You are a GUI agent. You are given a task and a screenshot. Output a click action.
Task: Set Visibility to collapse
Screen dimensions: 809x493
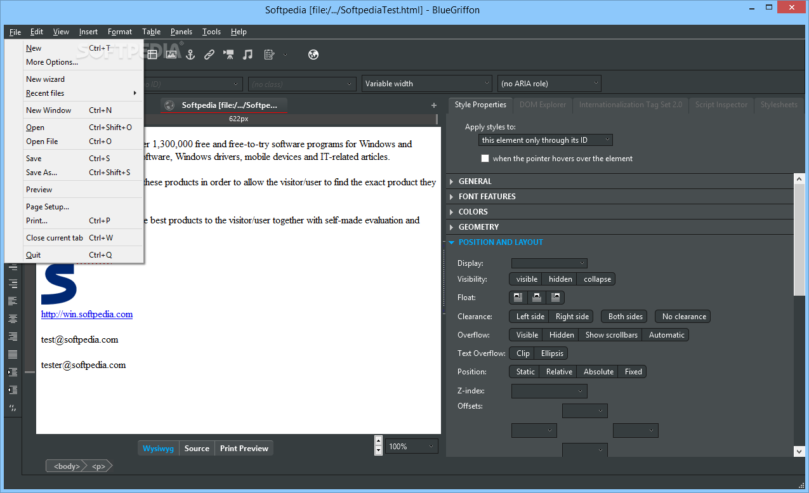click(x=597, y=279)
